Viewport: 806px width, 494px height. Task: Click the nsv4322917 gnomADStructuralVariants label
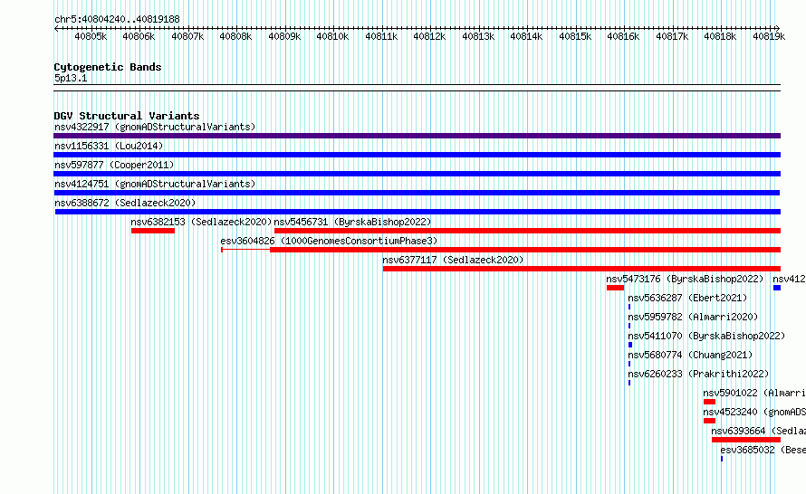[x=155, y=127]
